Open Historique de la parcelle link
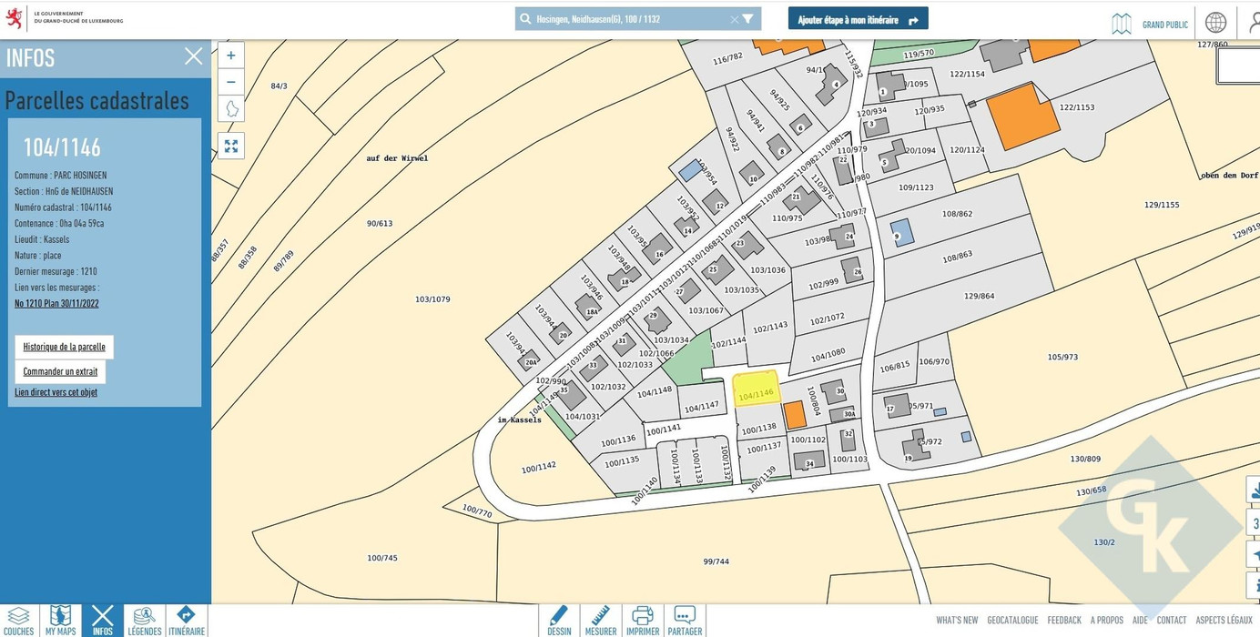This screenshot has height=637, width=1260. coord(64,347)
